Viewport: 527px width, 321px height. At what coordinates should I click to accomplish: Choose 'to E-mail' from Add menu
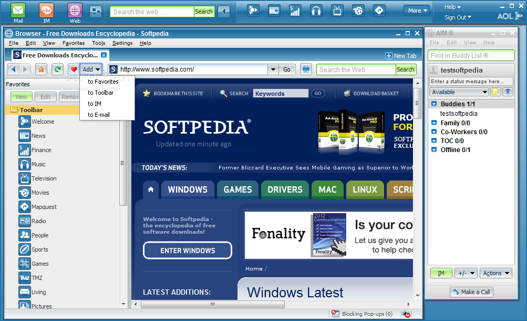click(x=99, y=115)
